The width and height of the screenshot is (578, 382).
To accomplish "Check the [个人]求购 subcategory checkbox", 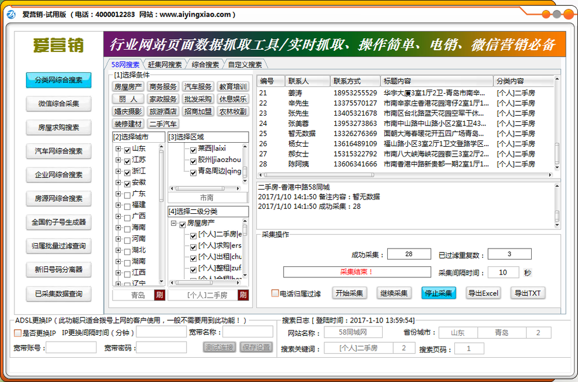I will (x=193, y=247).
